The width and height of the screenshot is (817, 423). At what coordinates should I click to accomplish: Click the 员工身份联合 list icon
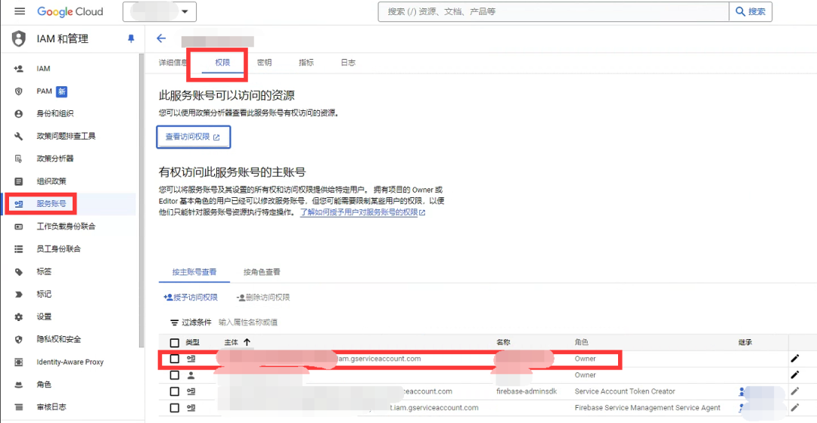click(x=19, y=249)
